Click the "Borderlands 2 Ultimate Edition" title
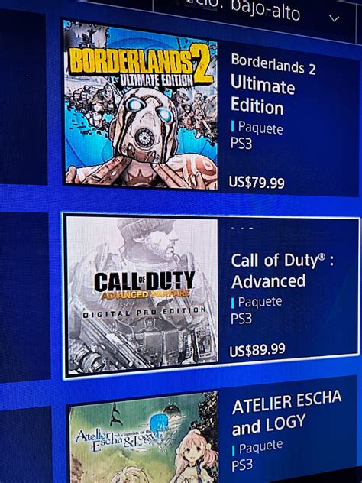The width and height of the screenshot is (362, 483). (273, 84)
